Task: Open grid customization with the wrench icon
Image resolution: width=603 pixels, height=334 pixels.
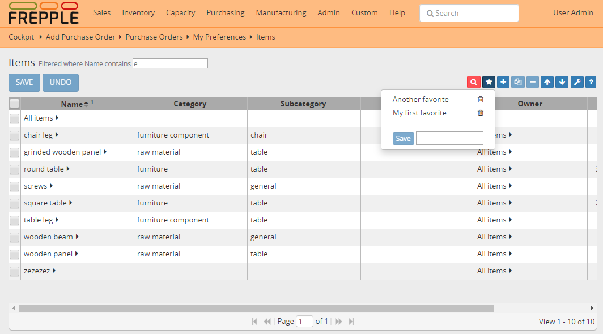Action: (x=576, y=82)
